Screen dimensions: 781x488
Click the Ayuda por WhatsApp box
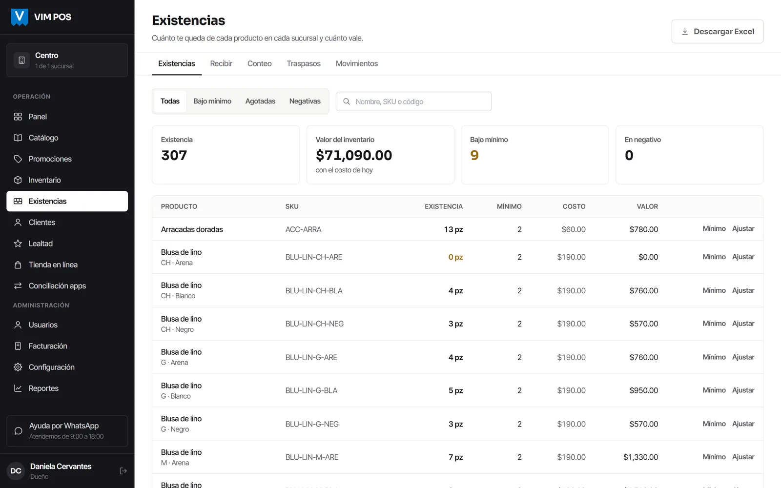(67, 431)
